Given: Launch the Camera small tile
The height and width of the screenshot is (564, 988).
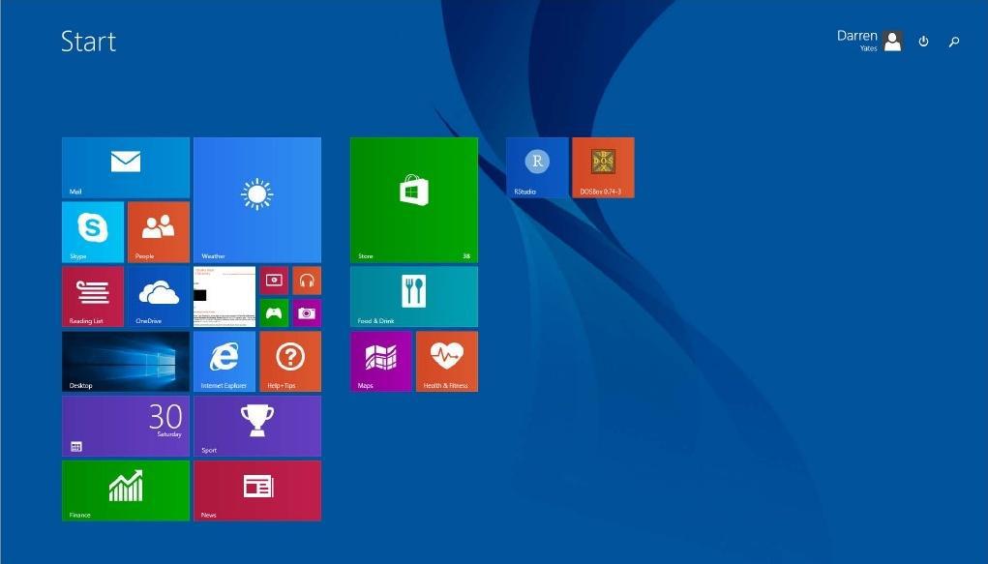Looking at the screenshot, I should [307, 313].
